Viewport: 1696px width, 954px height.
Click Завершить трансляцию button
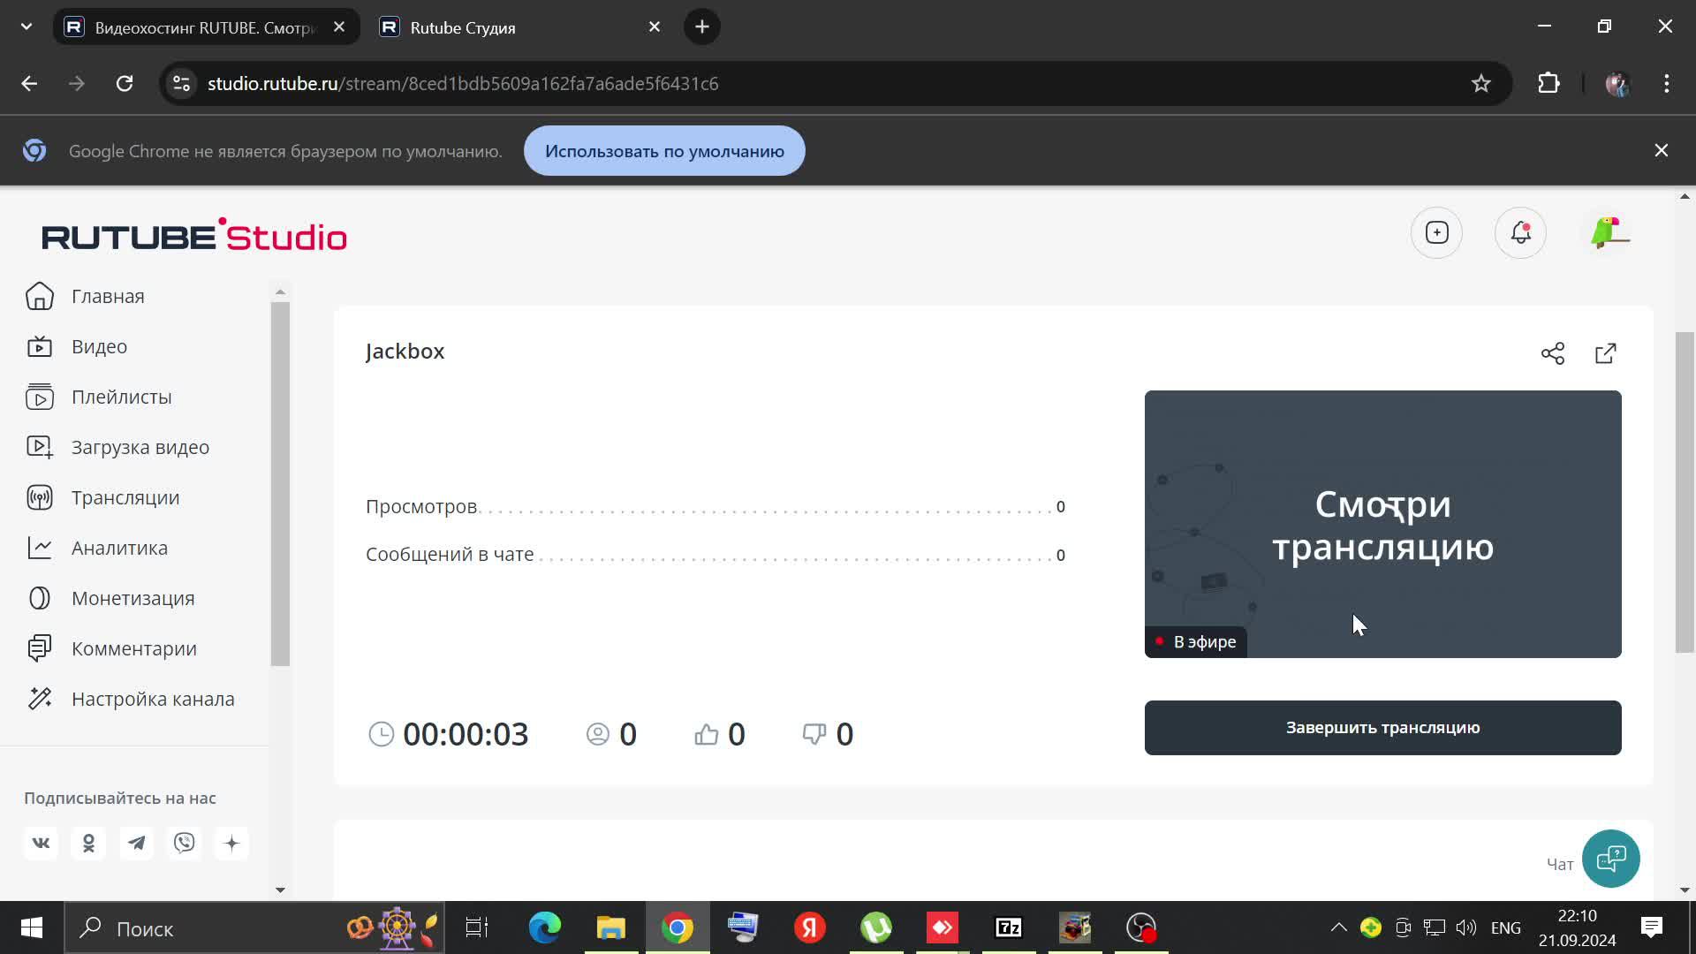pyautogui.click(x=1382, y=728)
